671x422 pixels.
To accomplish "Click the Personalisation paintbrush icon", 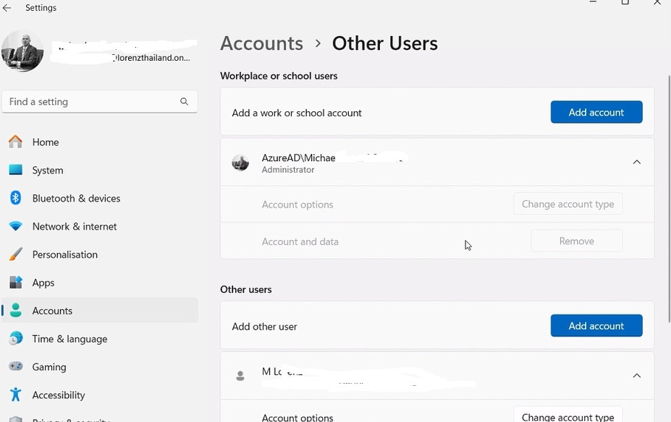I will click(x=15, y=254).
